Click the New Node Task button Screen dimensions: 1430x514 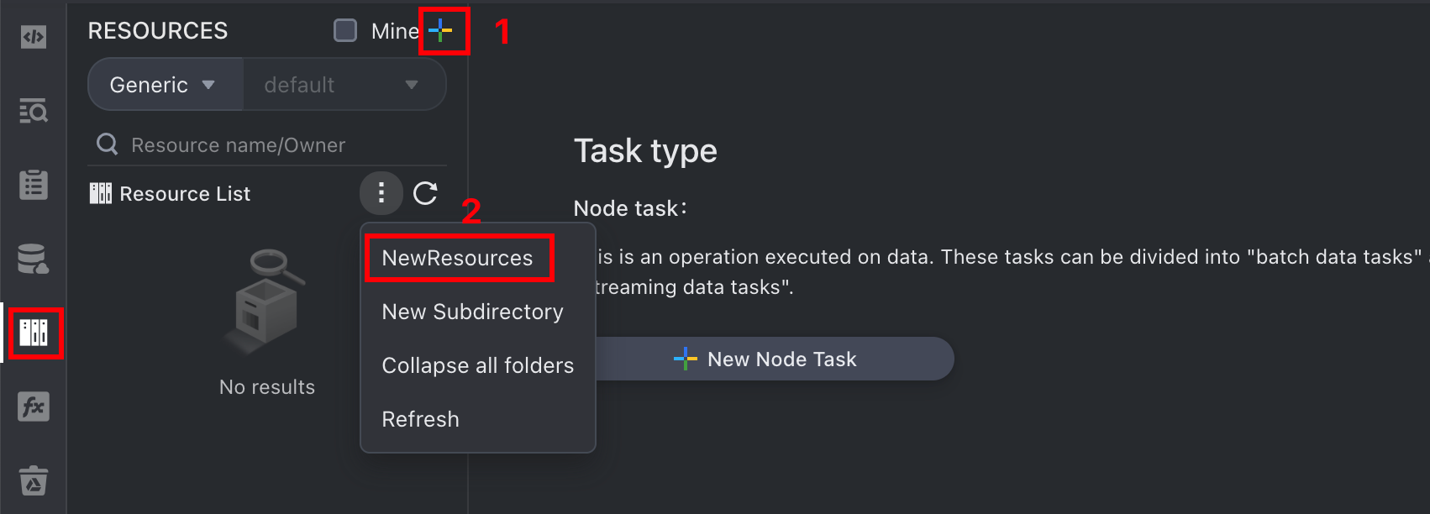click(774, 359)
